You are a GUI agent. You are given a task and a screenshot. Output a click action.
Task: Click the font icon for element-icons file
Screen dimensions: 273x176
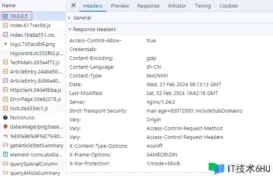[x=6, y=154]
